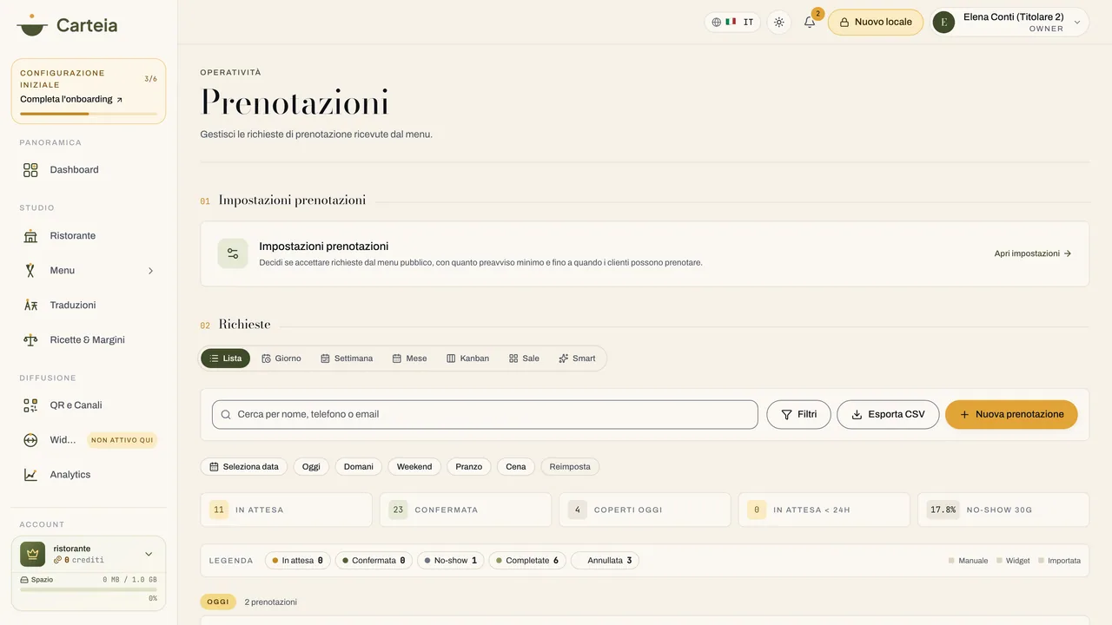Open Ricette & Margini scale icon

[30, 340]
